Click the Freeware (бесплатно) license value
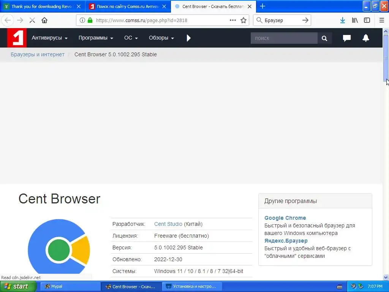 point(181,236)
